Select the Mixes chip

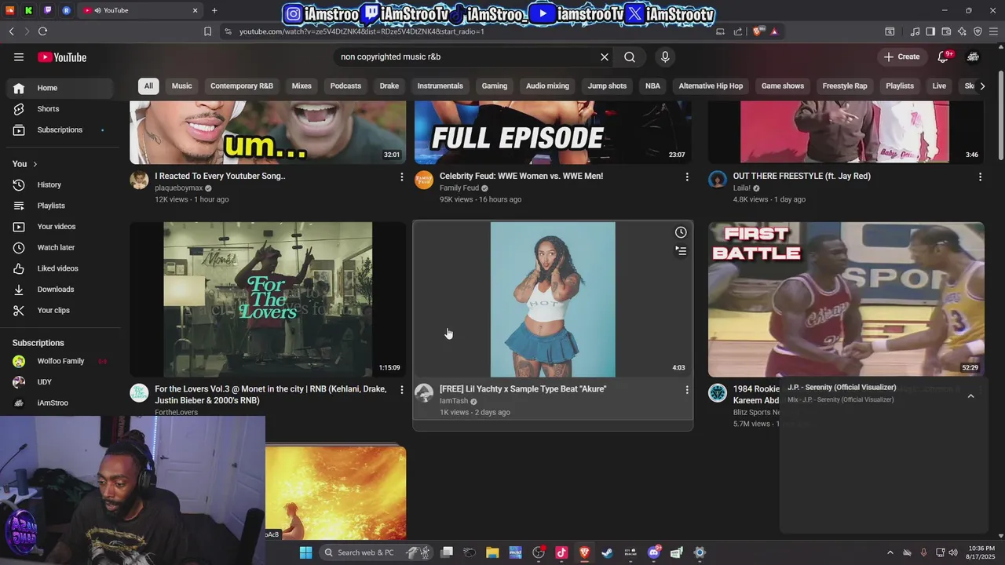pyautogui.click(x=301, y=86)
